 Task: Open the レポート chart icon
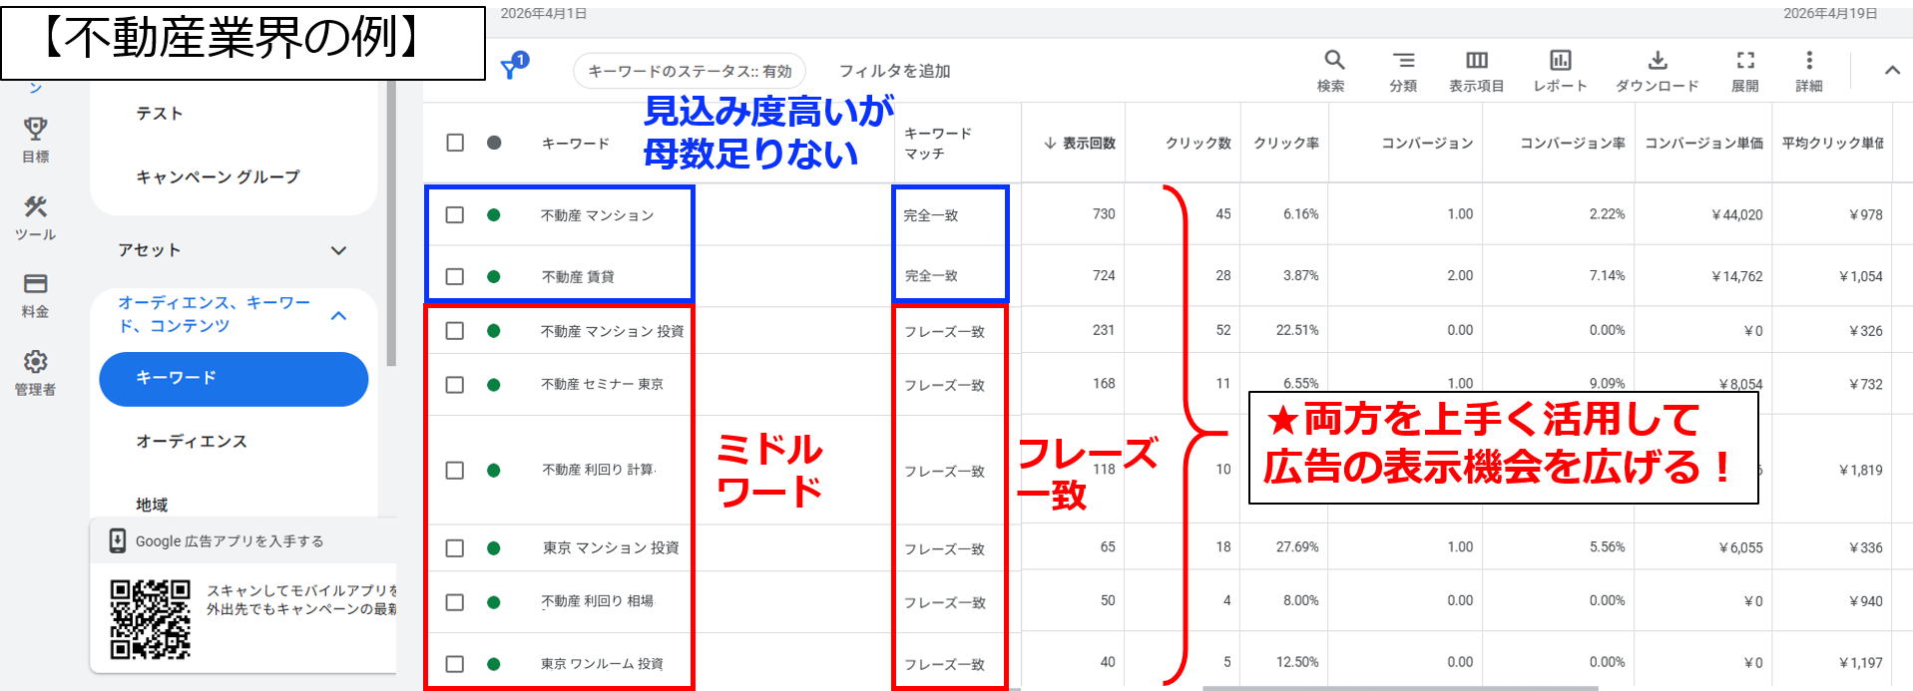1560,61
